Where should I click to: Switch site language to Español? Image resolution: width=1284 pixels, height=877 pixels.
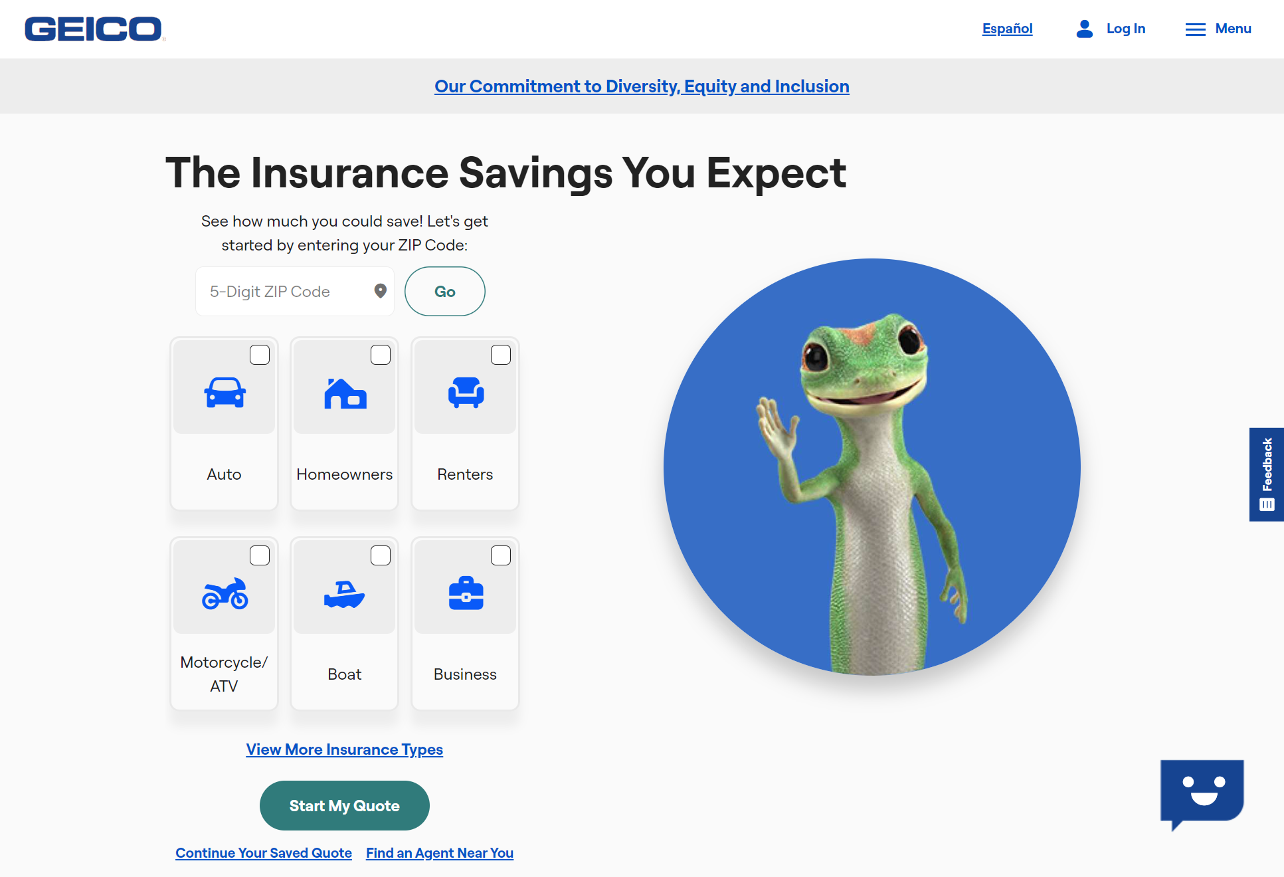(1007, 27)
